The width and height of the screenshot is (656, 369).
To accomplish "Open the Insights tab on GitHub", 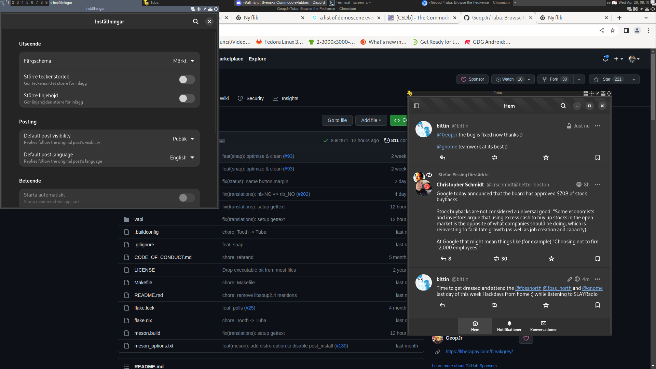I will 290,98.
